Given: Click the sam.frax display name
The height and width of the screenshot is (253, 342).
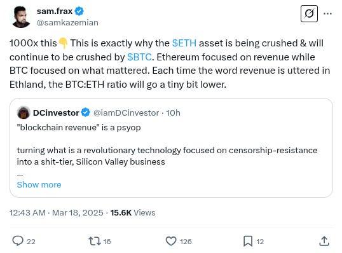Looking at the screenshot, I should tap(55, 11).
